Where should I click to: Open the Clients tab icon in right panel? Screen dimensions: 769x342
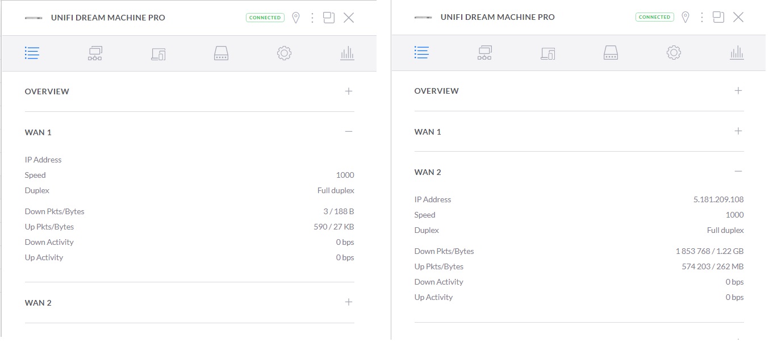tap(548, 53)
